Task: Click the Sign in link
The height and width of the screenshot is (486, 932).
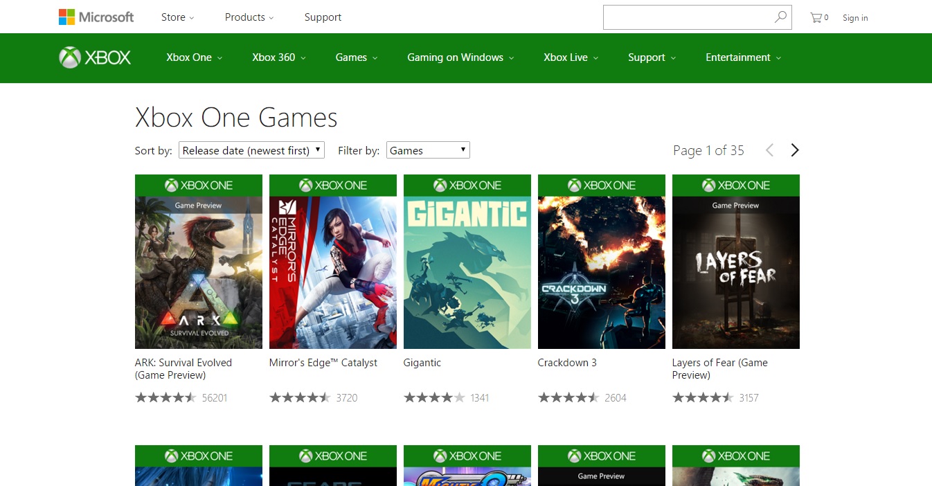Action: (855, 18)
